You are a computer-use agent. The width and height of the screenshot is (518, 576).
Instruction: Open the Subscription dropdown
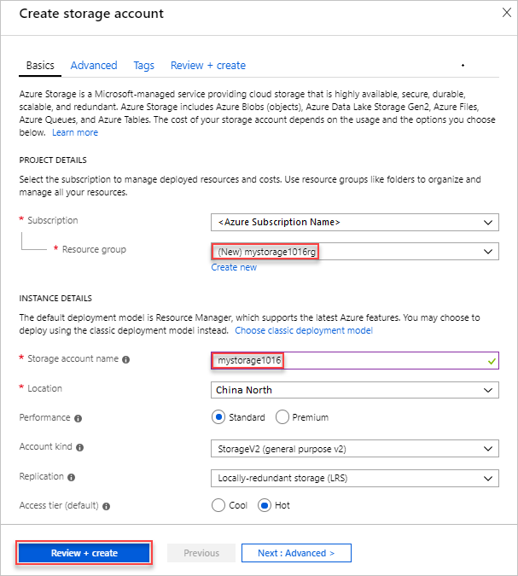(x=354, y=222)
